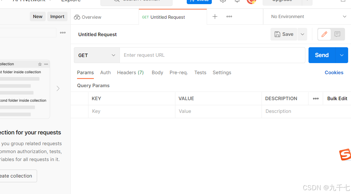This screenshot has width=351, height=194.
Task: Click the Key input cell
Action: (x=132, y=112)
